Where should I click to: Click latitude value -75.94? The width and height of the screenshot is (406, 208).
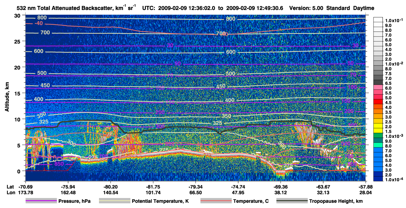tap(68, 187)
